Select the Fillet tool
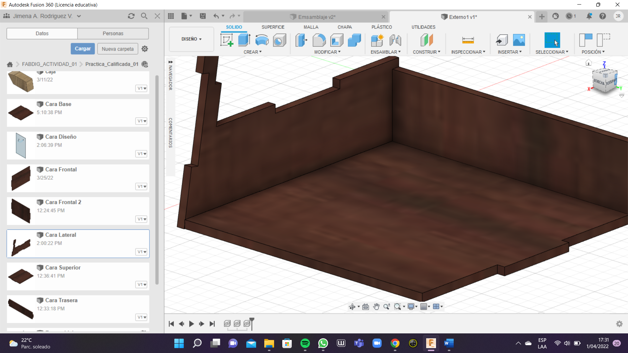The width and height of the screenshot is (628, 353). point(319,40)
